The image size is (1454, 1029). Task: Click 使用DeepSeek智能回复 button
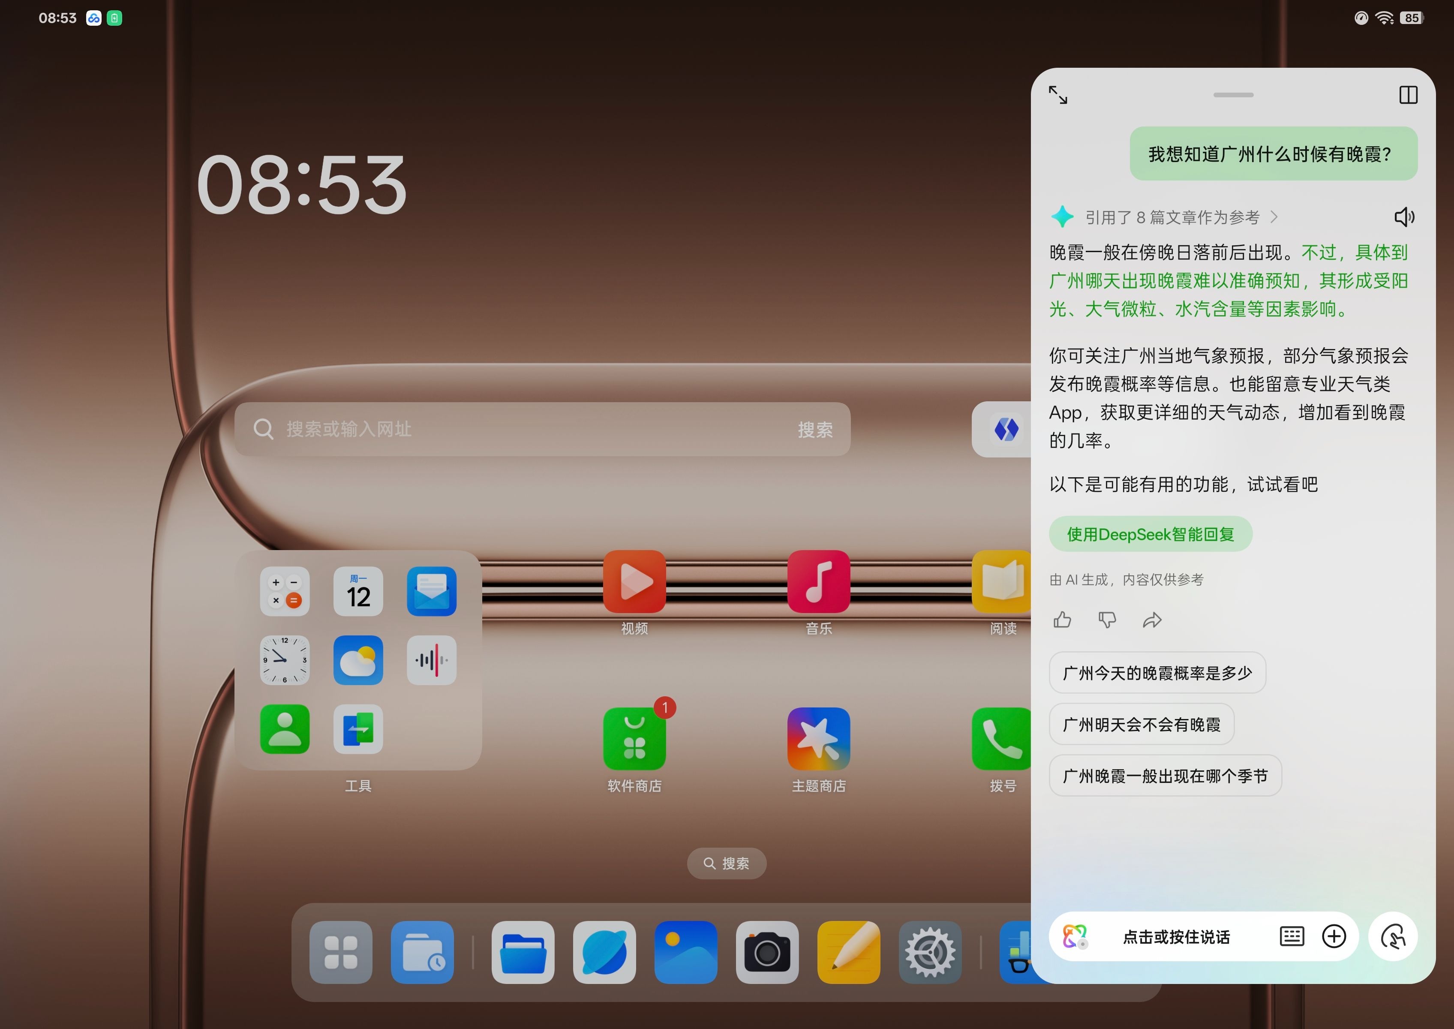tap(1150, 534)
